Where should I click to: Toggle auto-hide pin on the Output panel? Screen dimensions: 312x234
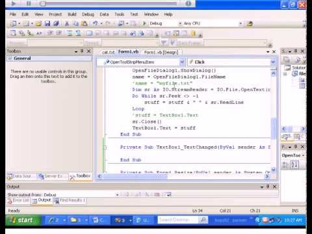tap(268, 187)
